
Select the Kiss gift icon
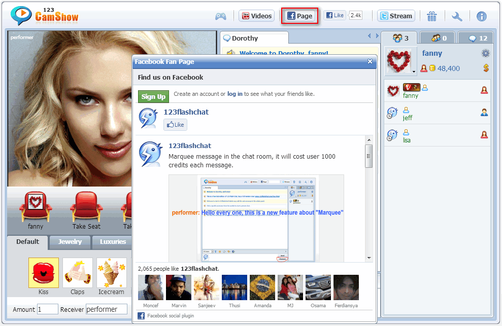coord(44,273)
